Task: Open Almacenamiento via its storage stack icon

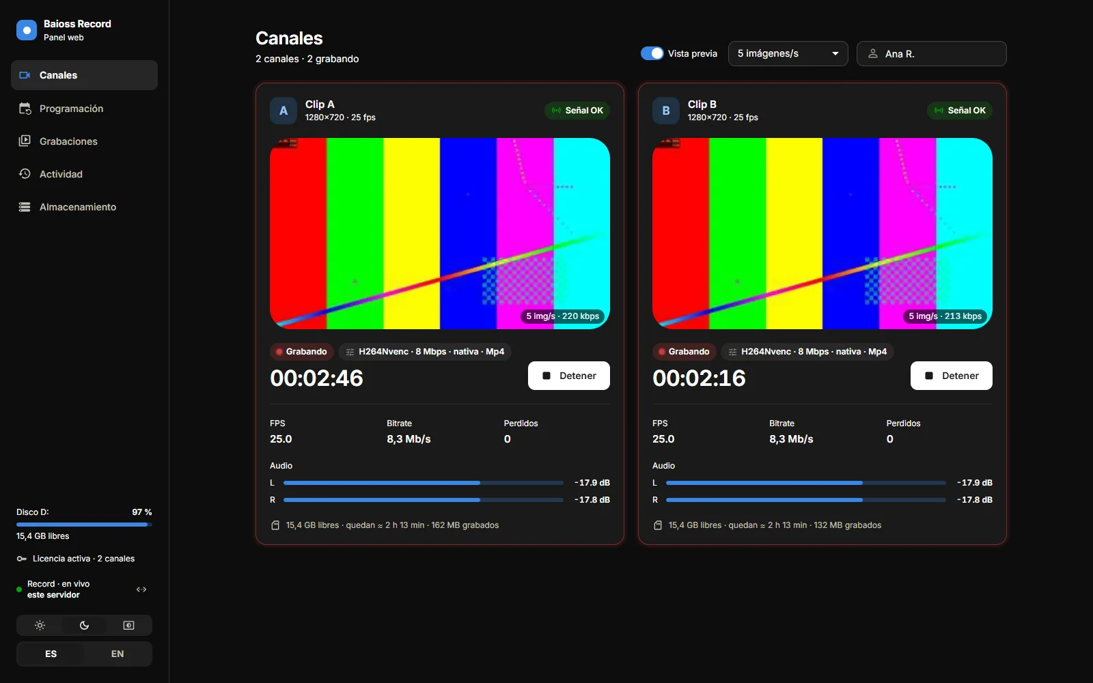Action: (25, 207)
